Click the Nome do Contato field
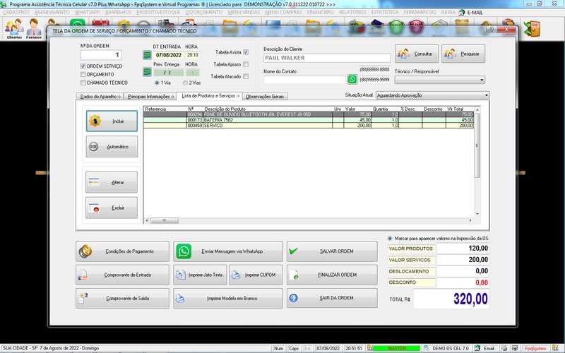565x353 pixels. pos(304,80)
